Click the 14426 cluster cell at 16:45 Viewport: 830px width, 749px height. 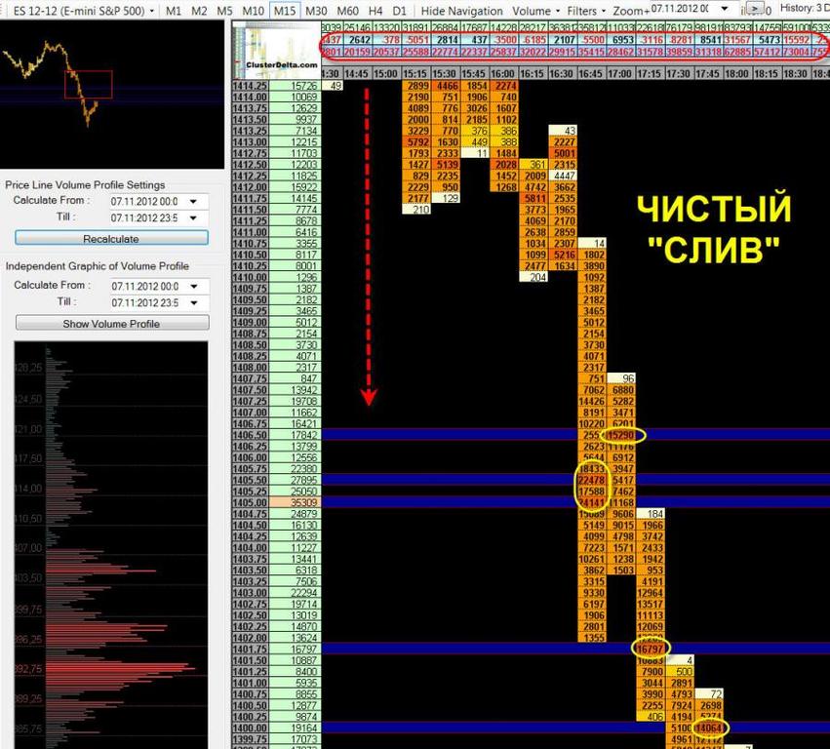[592, 401]
